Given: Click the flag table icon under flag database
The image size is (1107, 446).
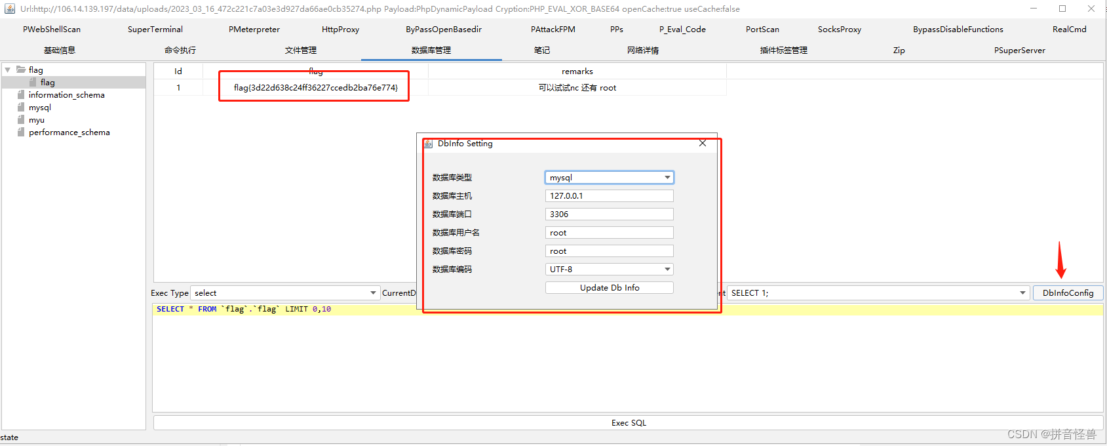Looking at the screenshot, I should pos(33,83).
